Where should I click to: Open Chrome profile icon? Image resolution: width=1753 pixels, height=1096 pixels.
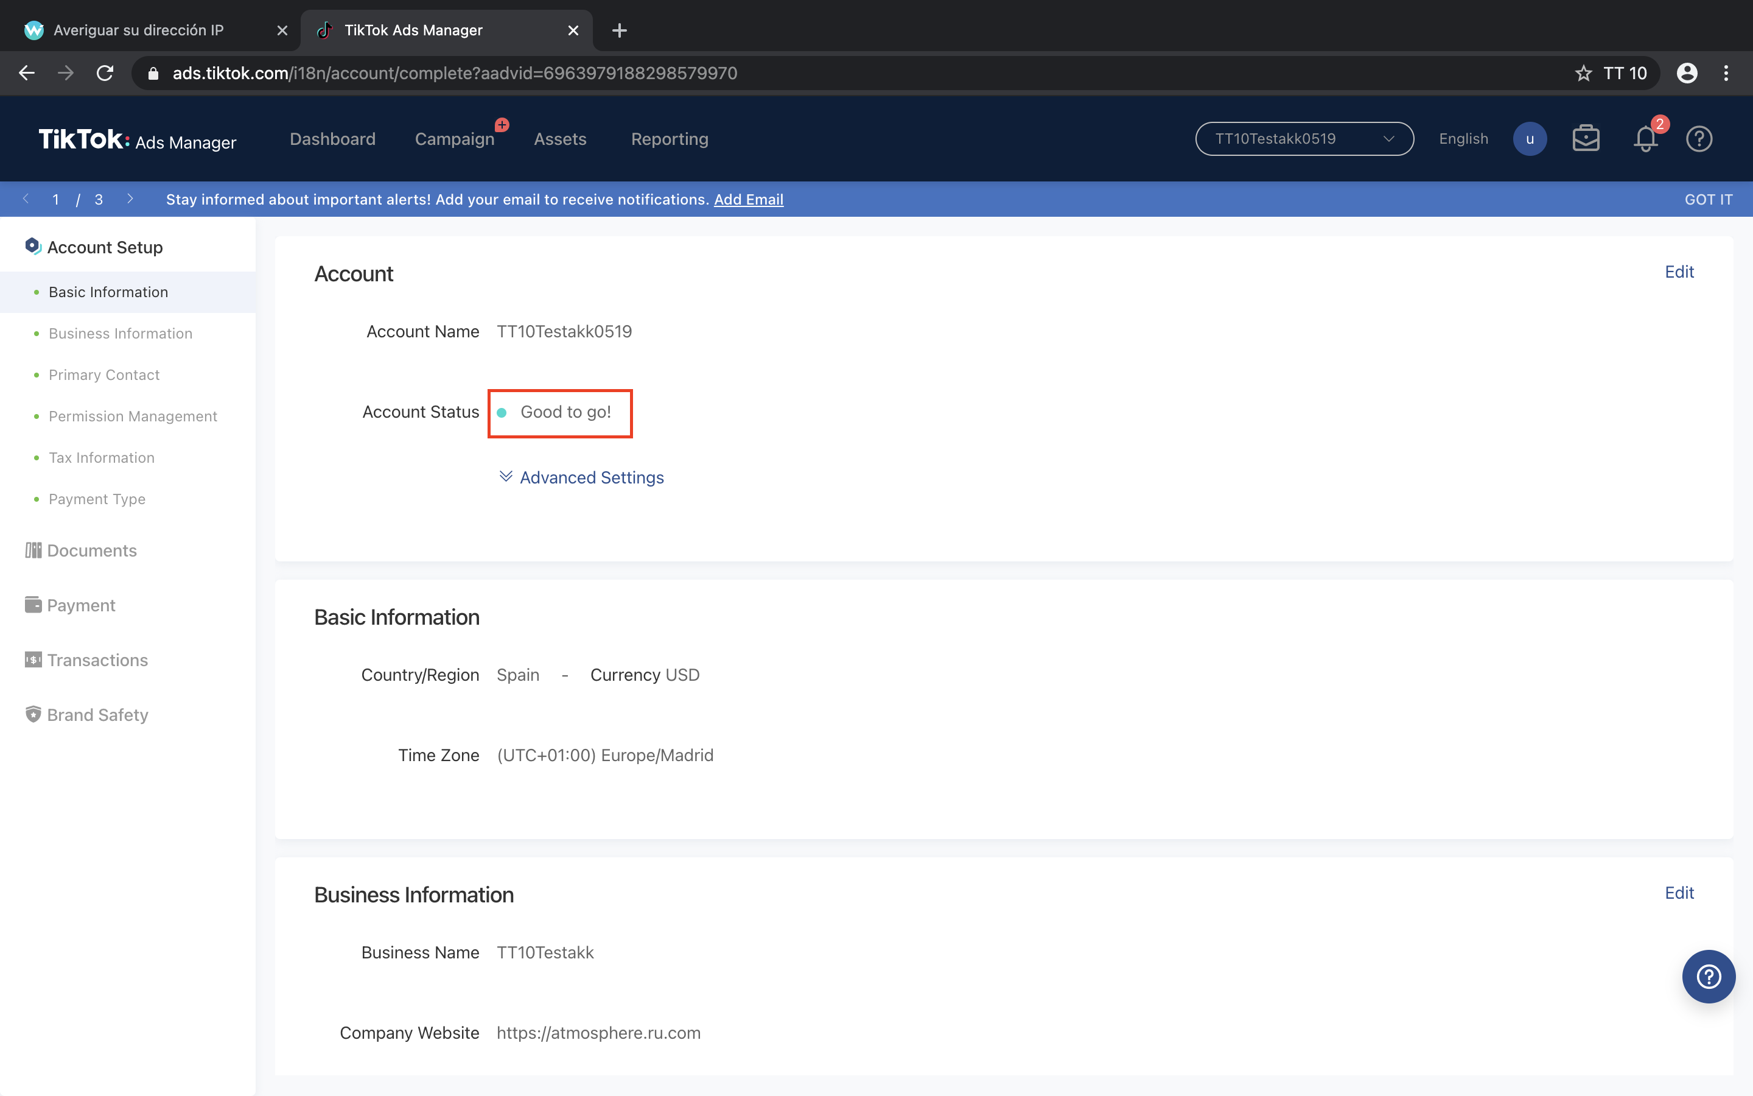coord(1687,73)
